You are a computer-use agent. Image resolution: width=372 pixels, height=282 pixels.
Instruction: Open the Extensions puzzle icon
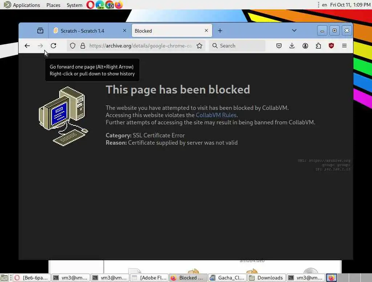[318, 46]
